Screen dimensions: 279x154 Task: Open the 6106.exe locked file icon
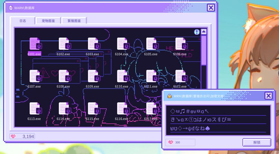[x=182, y=44]
